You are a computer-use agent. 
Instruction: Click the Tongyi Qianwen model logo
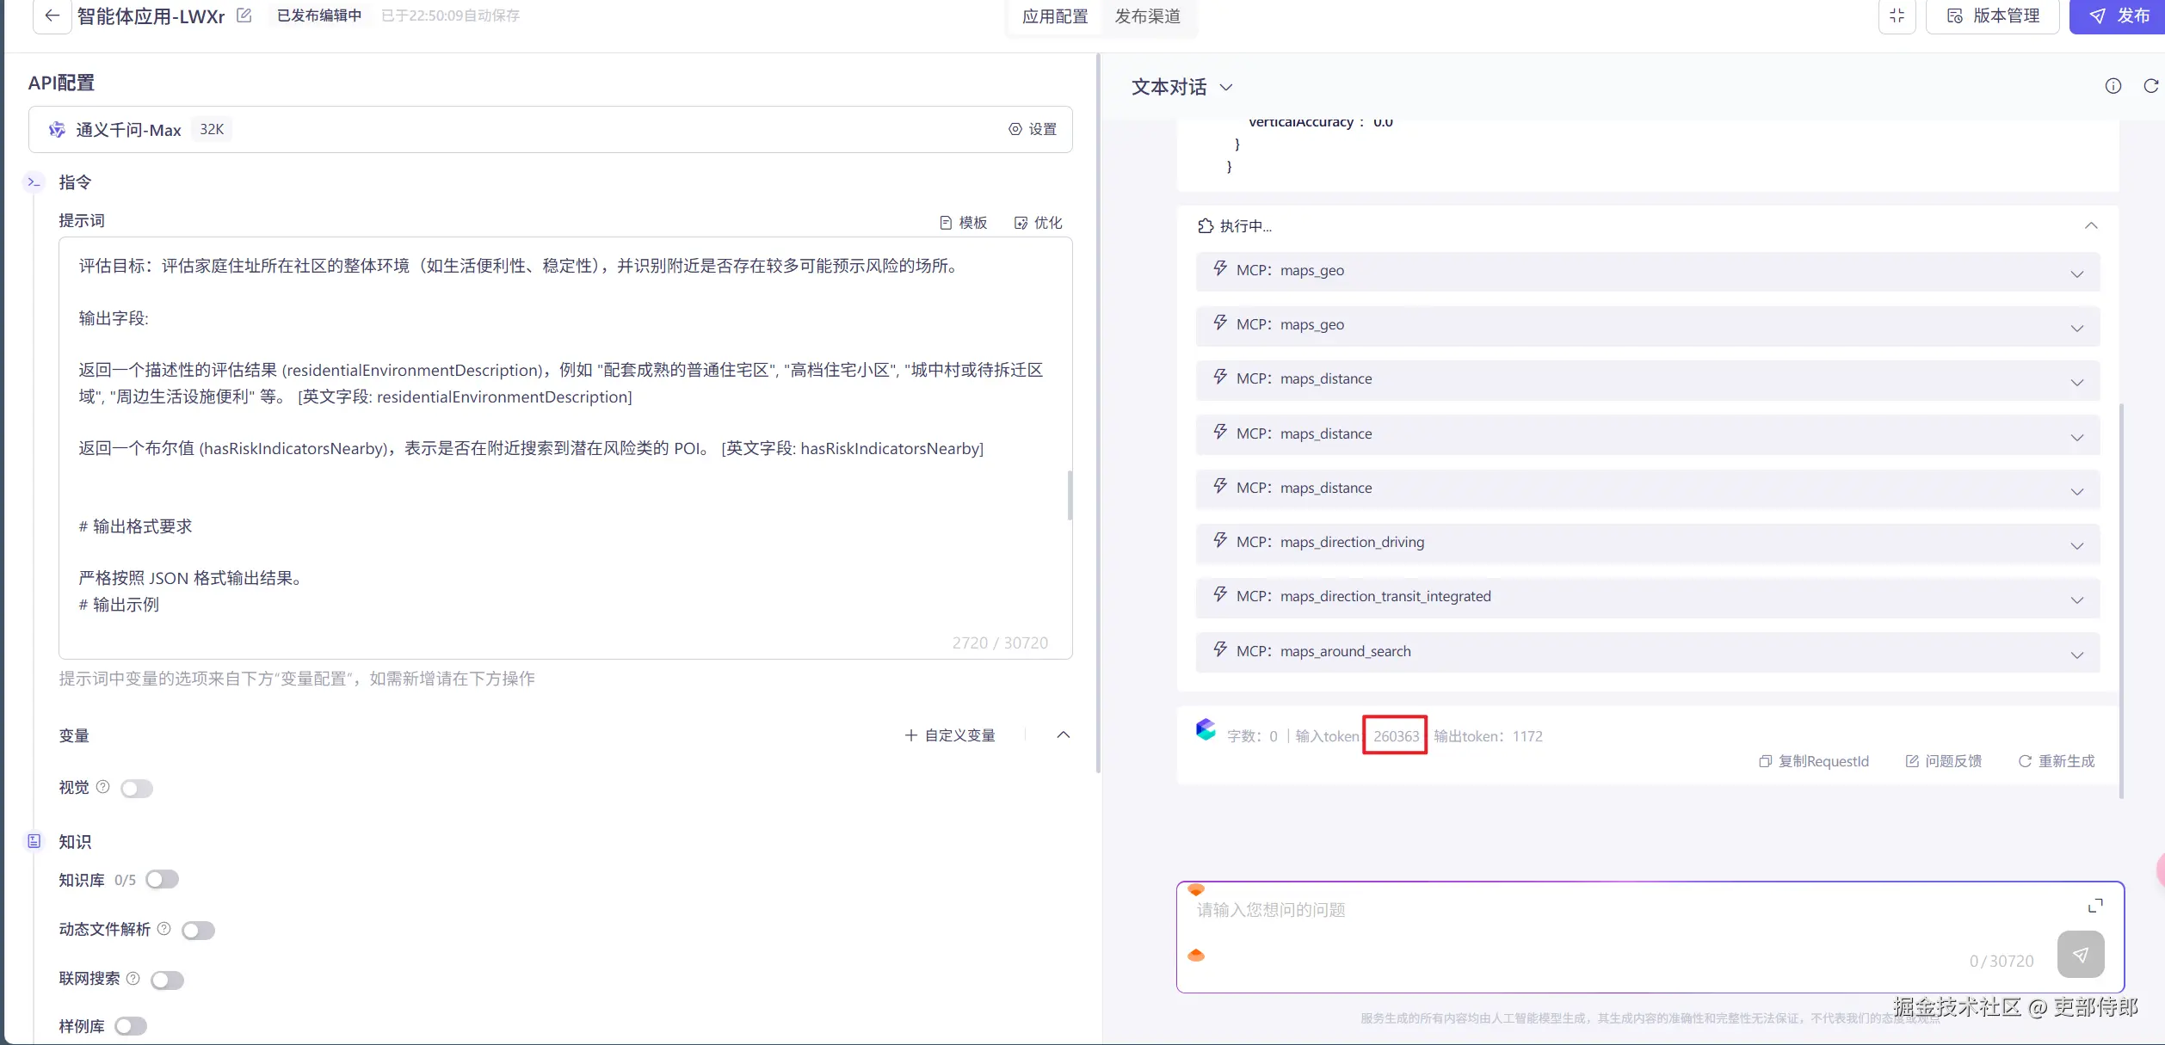(57, 129)
